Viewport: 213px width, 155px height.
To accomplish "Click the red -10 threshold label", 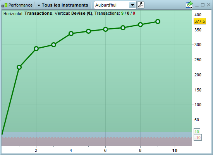I will [198, 138].
